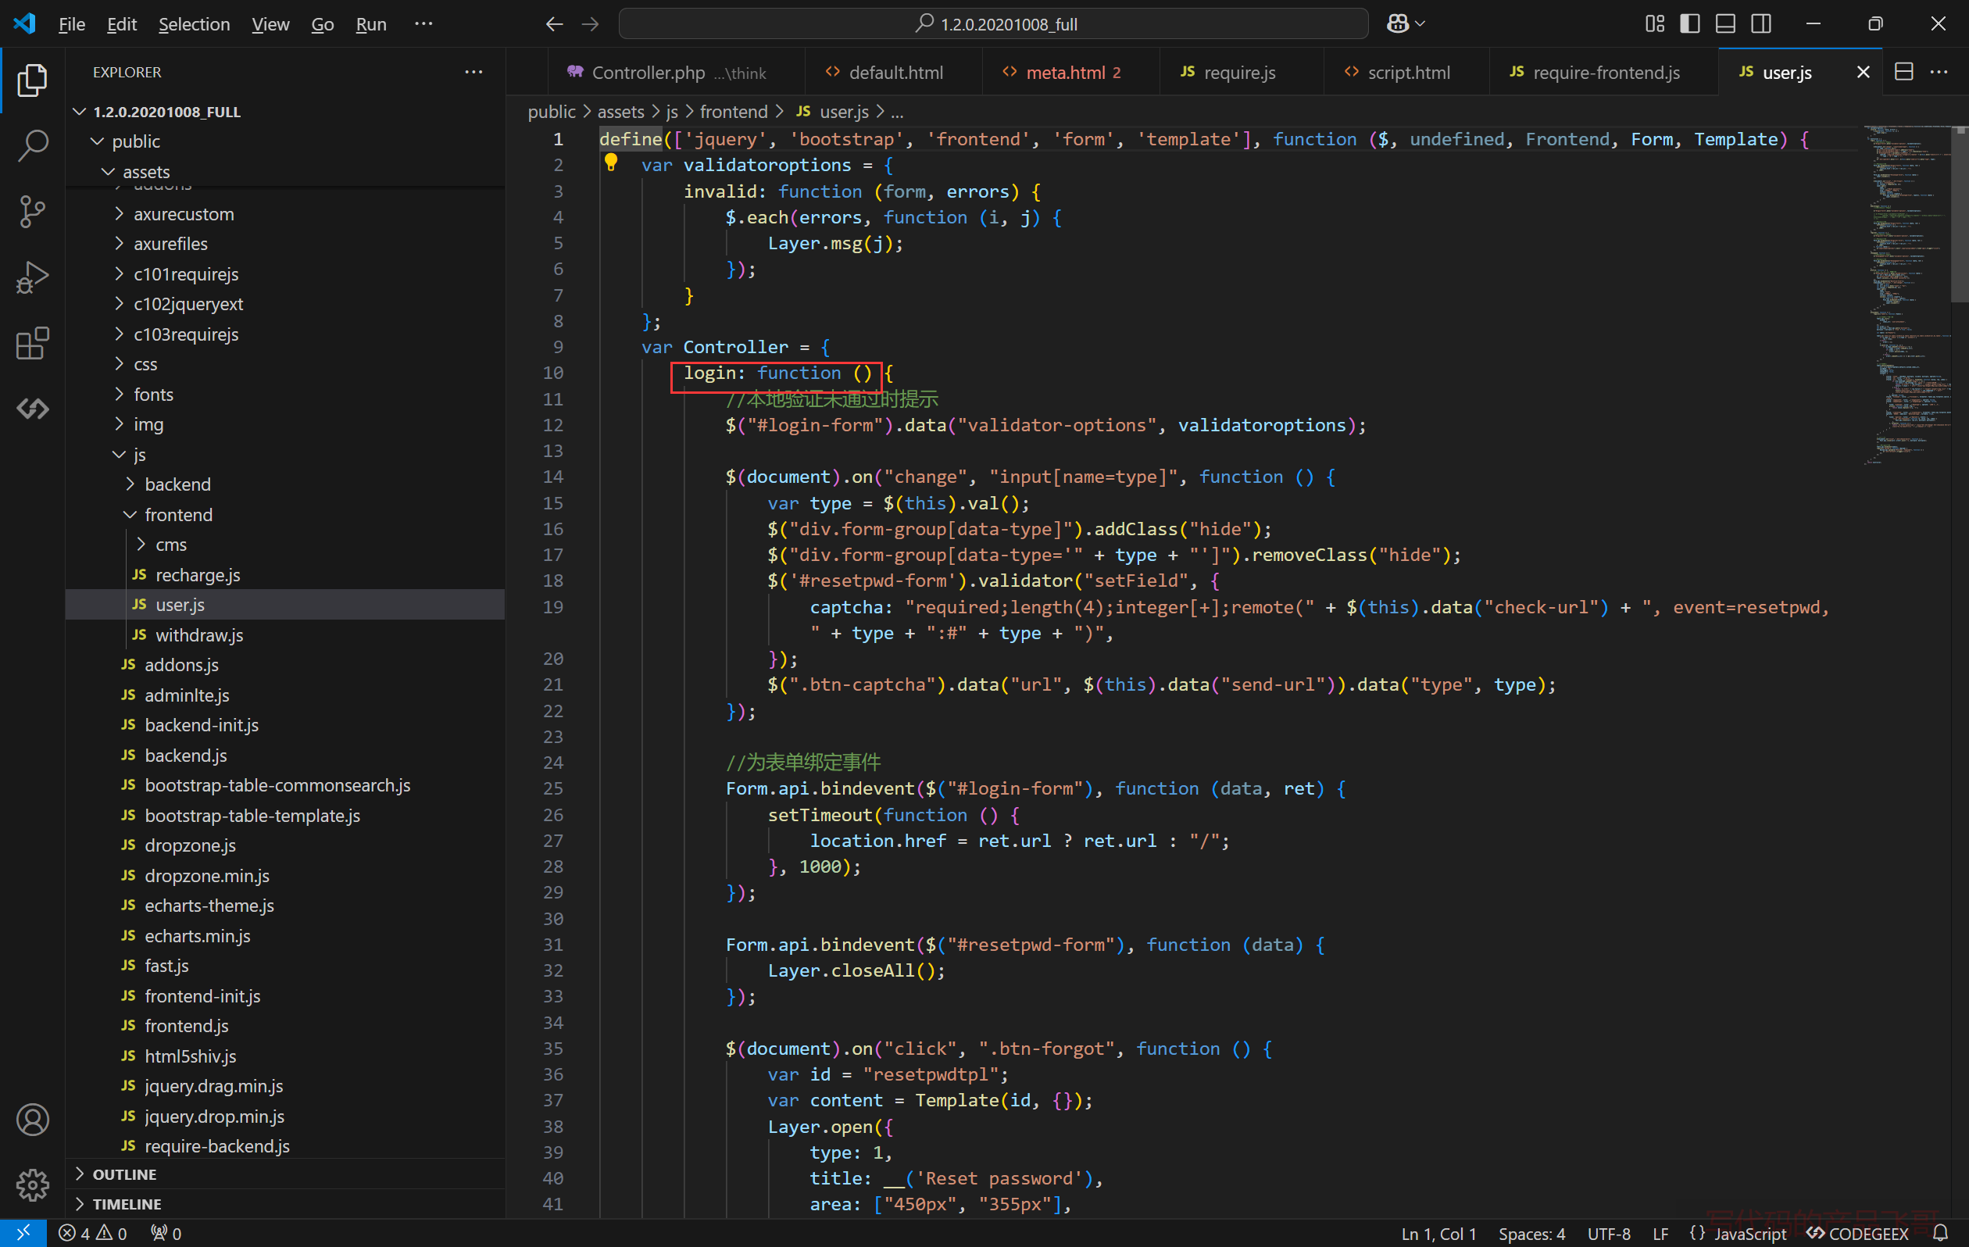
Task: Open the Explorer view in activity bar
Action: (33, 80)
